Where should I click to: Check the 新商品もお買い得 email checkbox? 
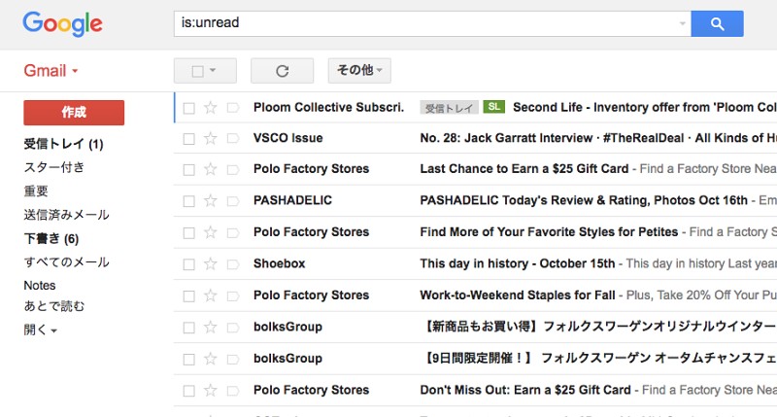(x=188, y=328)
